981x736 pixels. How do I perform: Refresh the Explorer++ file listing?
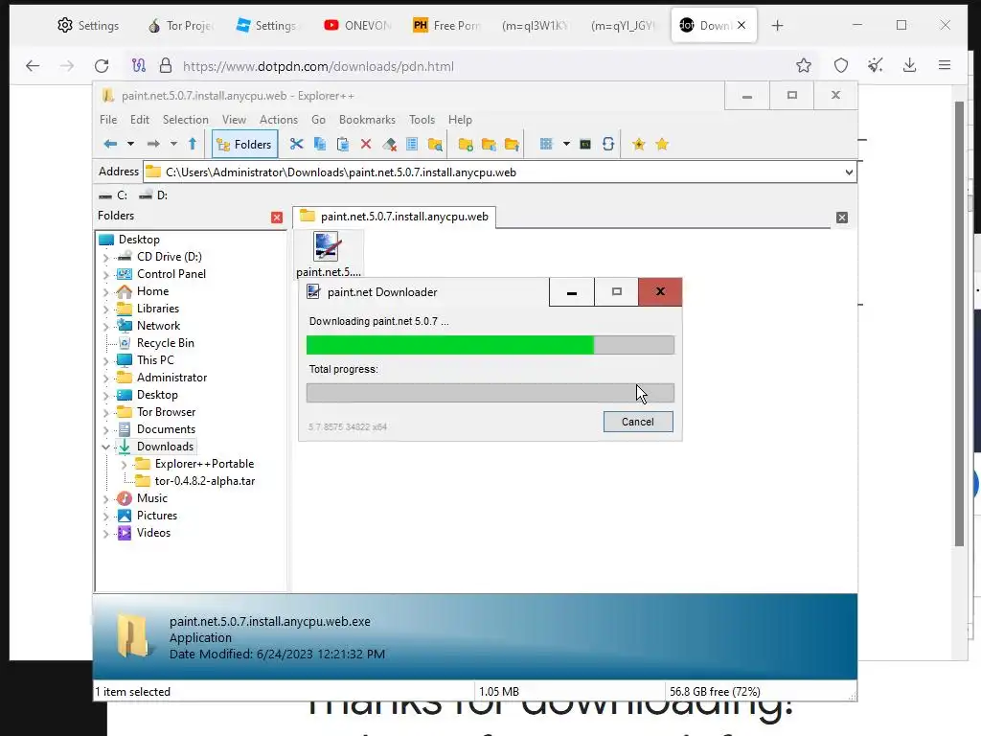pyautogui.click(x=608, y=145)
